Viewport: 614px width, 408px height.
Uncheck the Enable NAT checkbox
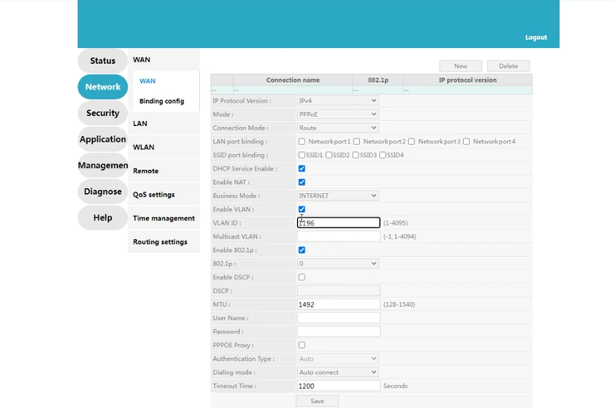pos(301,182)
